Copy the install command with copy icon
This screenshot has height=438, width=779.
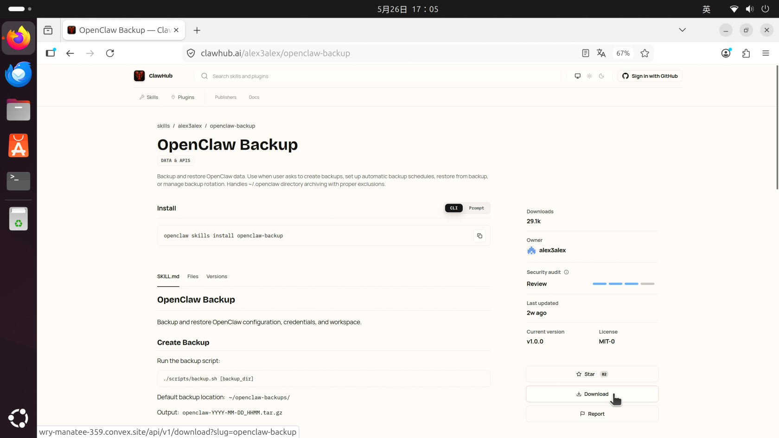click(x=479, y=236)
